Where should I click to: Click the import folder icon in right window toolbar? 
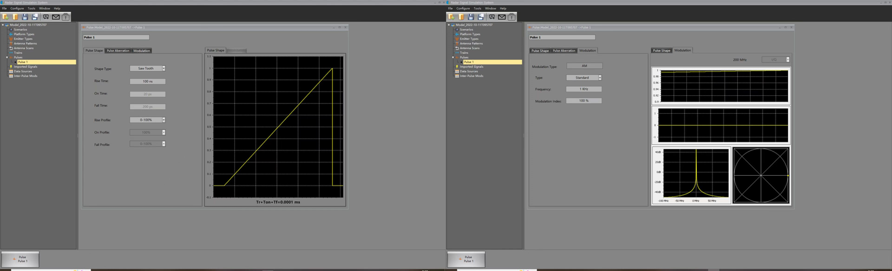[451, 17]
